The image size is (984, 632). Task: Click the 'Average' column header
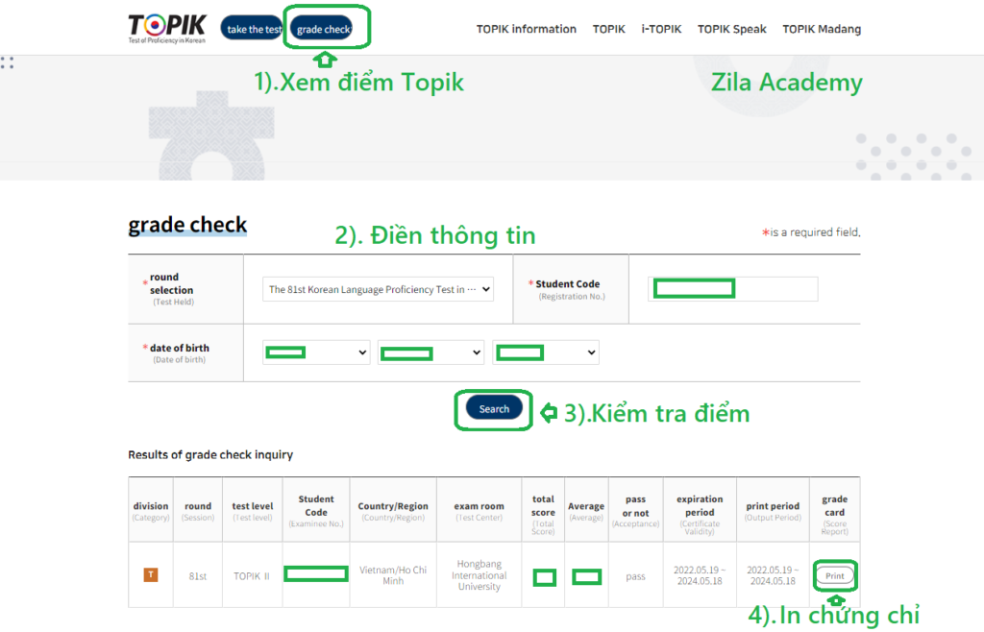click(586, 510)
